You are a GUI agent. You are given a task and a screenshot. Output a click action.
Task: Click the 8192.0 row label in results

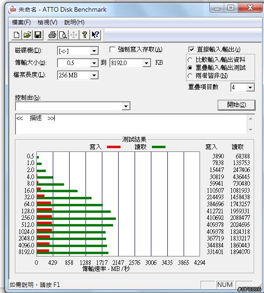point(27,252)
